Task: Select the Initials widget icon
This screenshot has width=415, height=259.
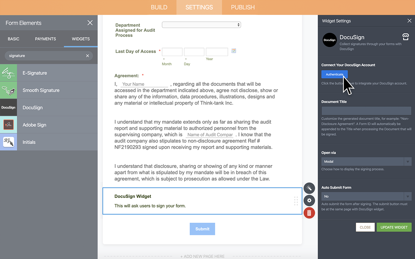Action: [8, 142]
